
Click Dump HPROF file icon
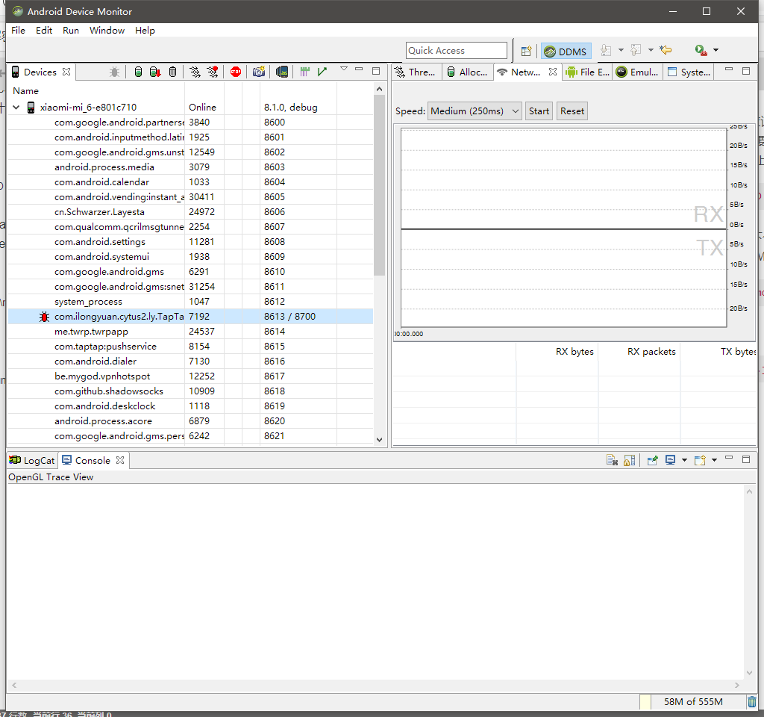click(155, 72)
